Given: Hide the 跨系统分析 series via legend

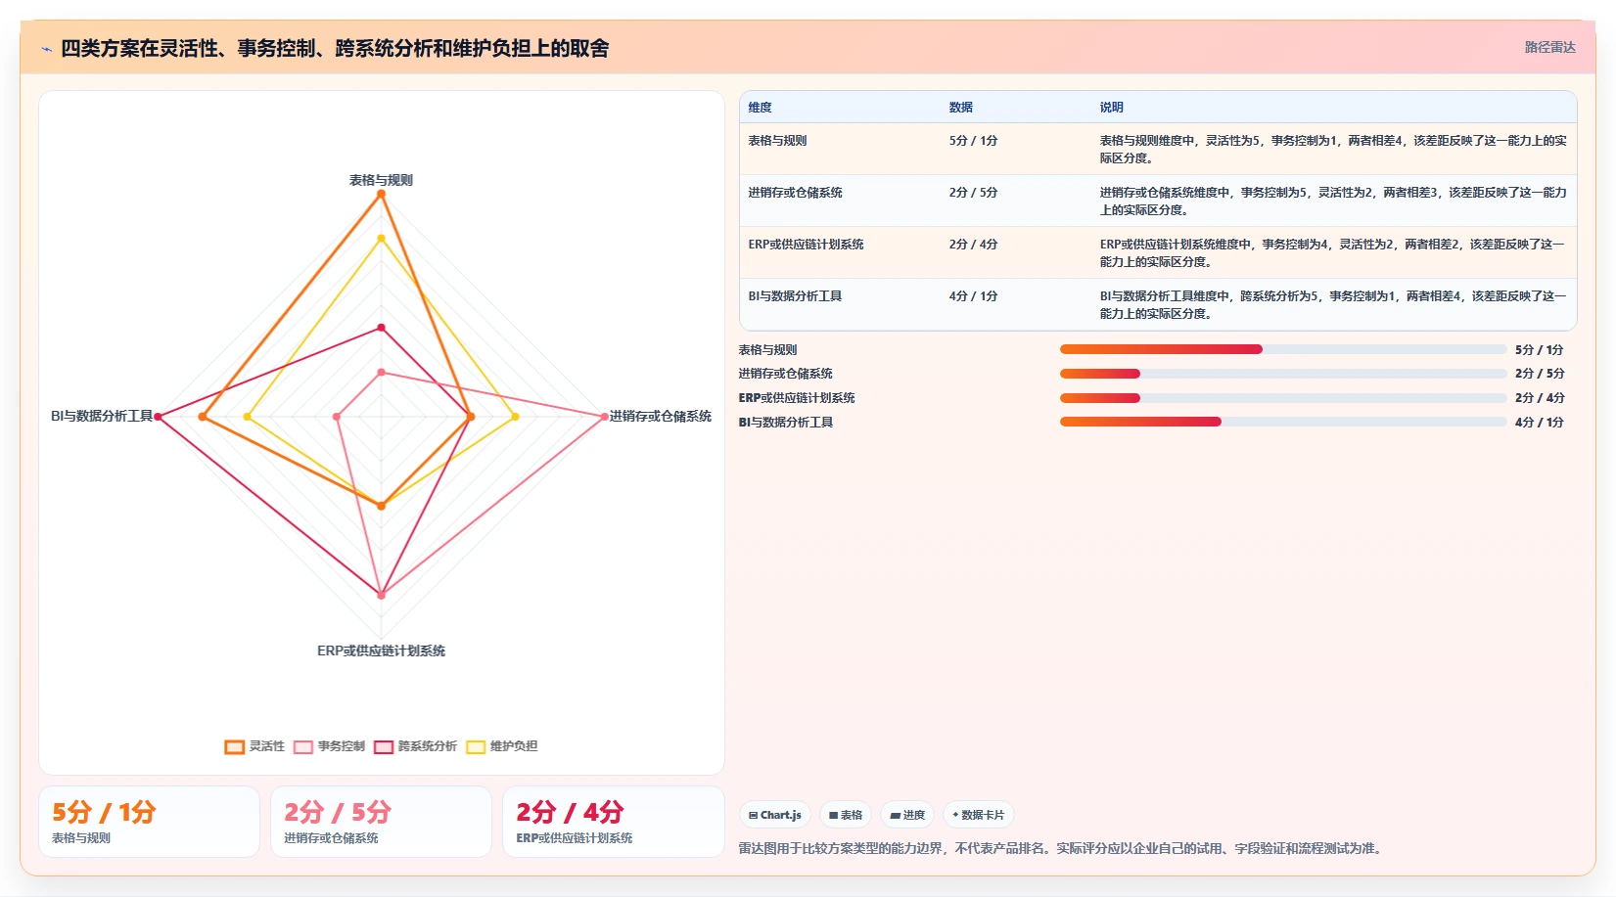Looking at the screenshot, I should (x=415, y=746).
